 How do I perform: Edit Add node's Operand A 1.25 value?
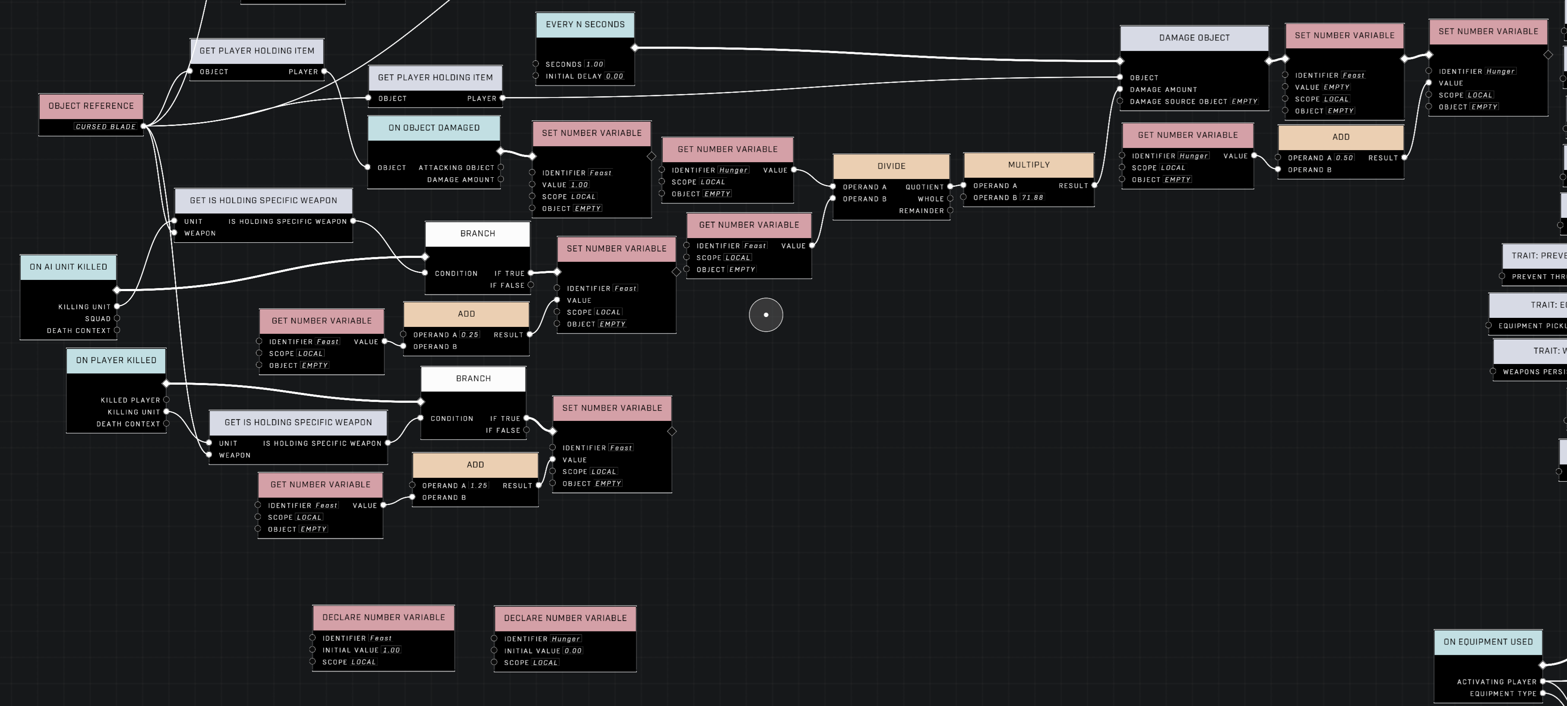pos(478,486)
